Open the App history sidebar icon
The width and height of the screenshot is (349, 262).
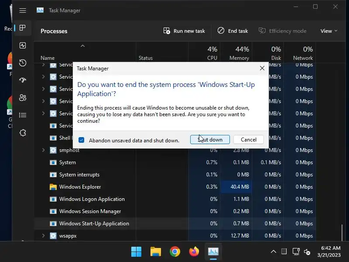[23, 63]
